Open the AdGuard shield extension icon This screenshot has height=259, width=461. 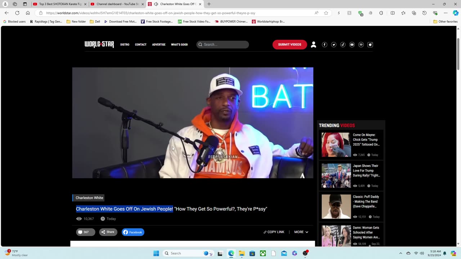[x=360, y=13]
